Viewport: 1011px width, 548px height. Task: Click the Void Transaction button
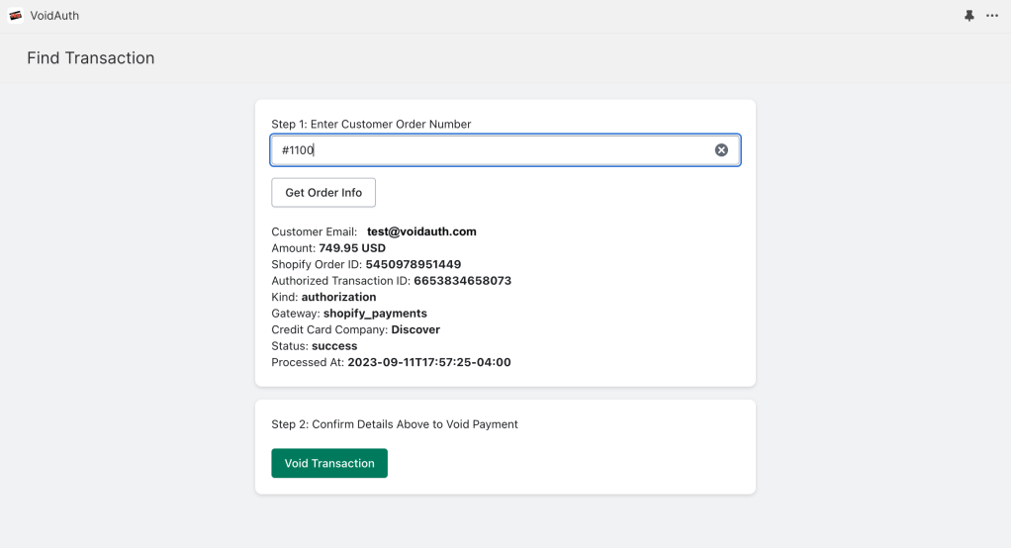pyautogui.click(x=329, y=463)
